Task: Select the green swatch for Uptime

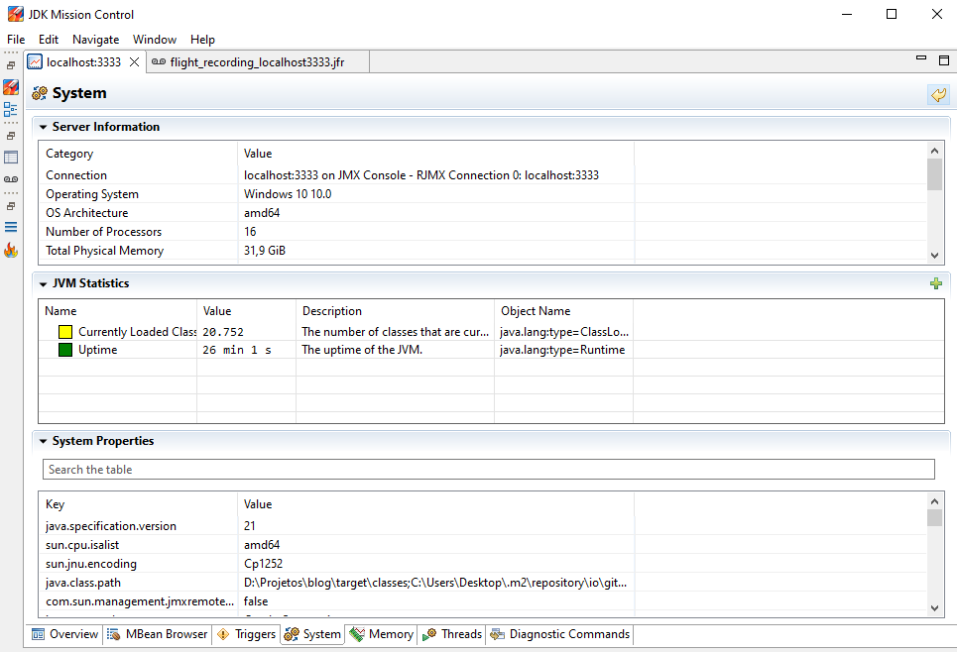Action: (x=65, y=350)
